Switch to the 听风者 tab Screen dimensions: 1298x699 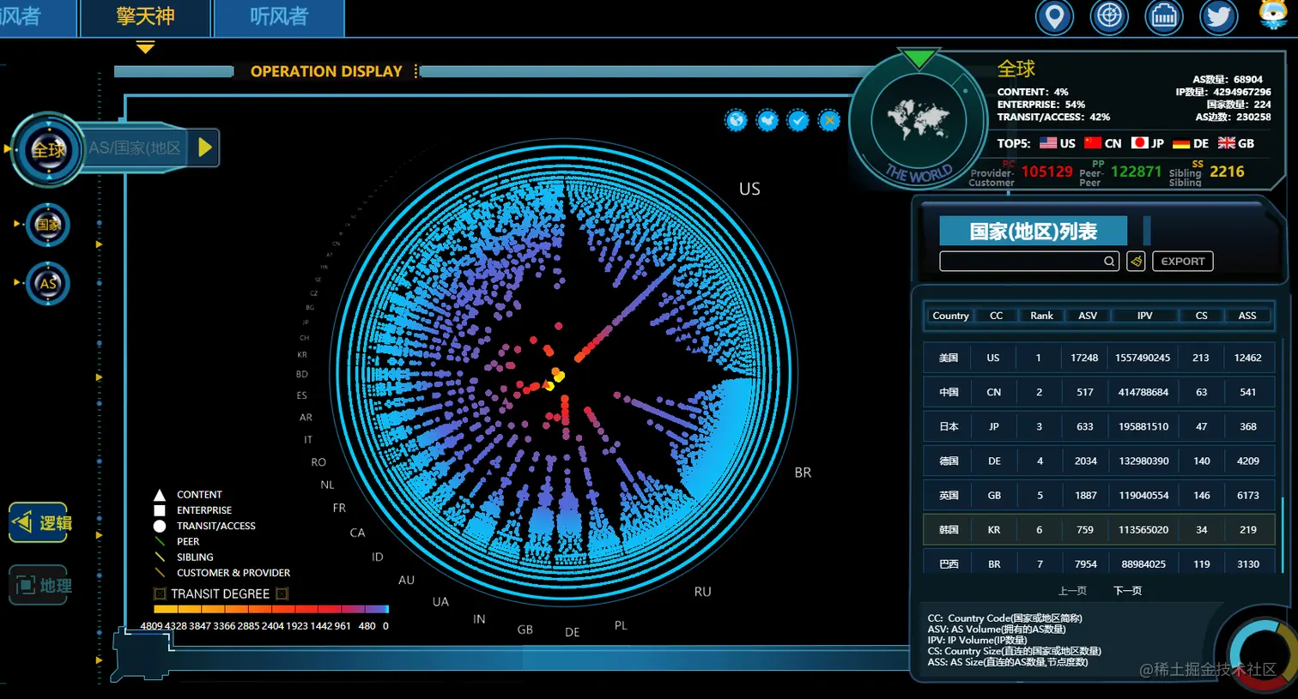point(279,18)
